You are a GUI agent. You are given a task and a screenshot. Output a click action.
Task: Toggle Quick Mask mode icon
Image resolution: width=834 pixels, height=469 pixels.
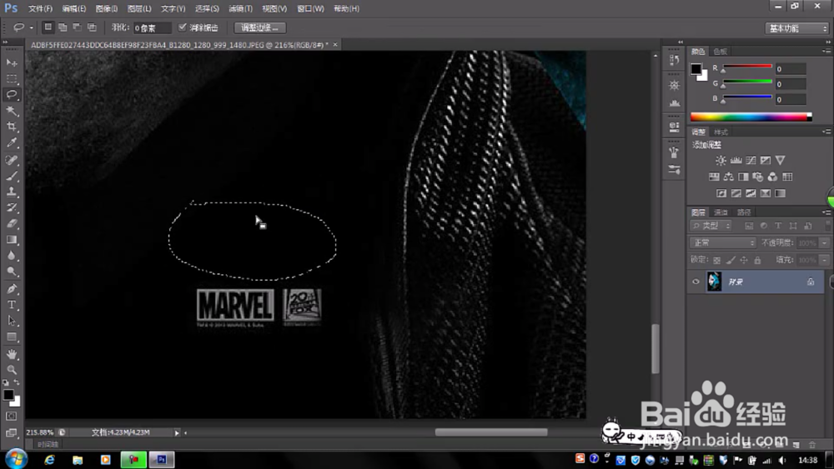(11, 417)
